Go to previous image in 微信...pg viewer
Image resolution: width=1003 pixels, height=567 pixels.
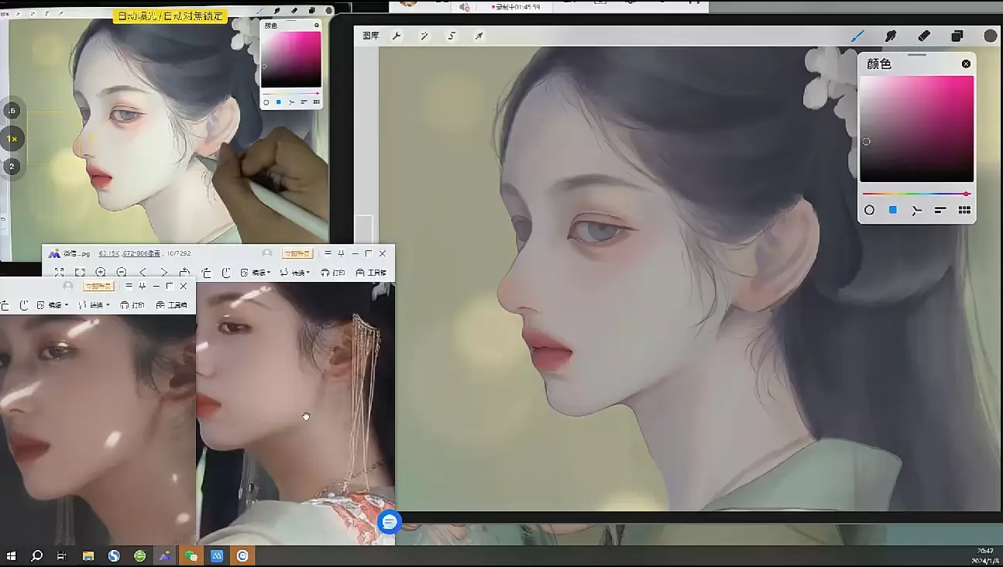(143, 273)
